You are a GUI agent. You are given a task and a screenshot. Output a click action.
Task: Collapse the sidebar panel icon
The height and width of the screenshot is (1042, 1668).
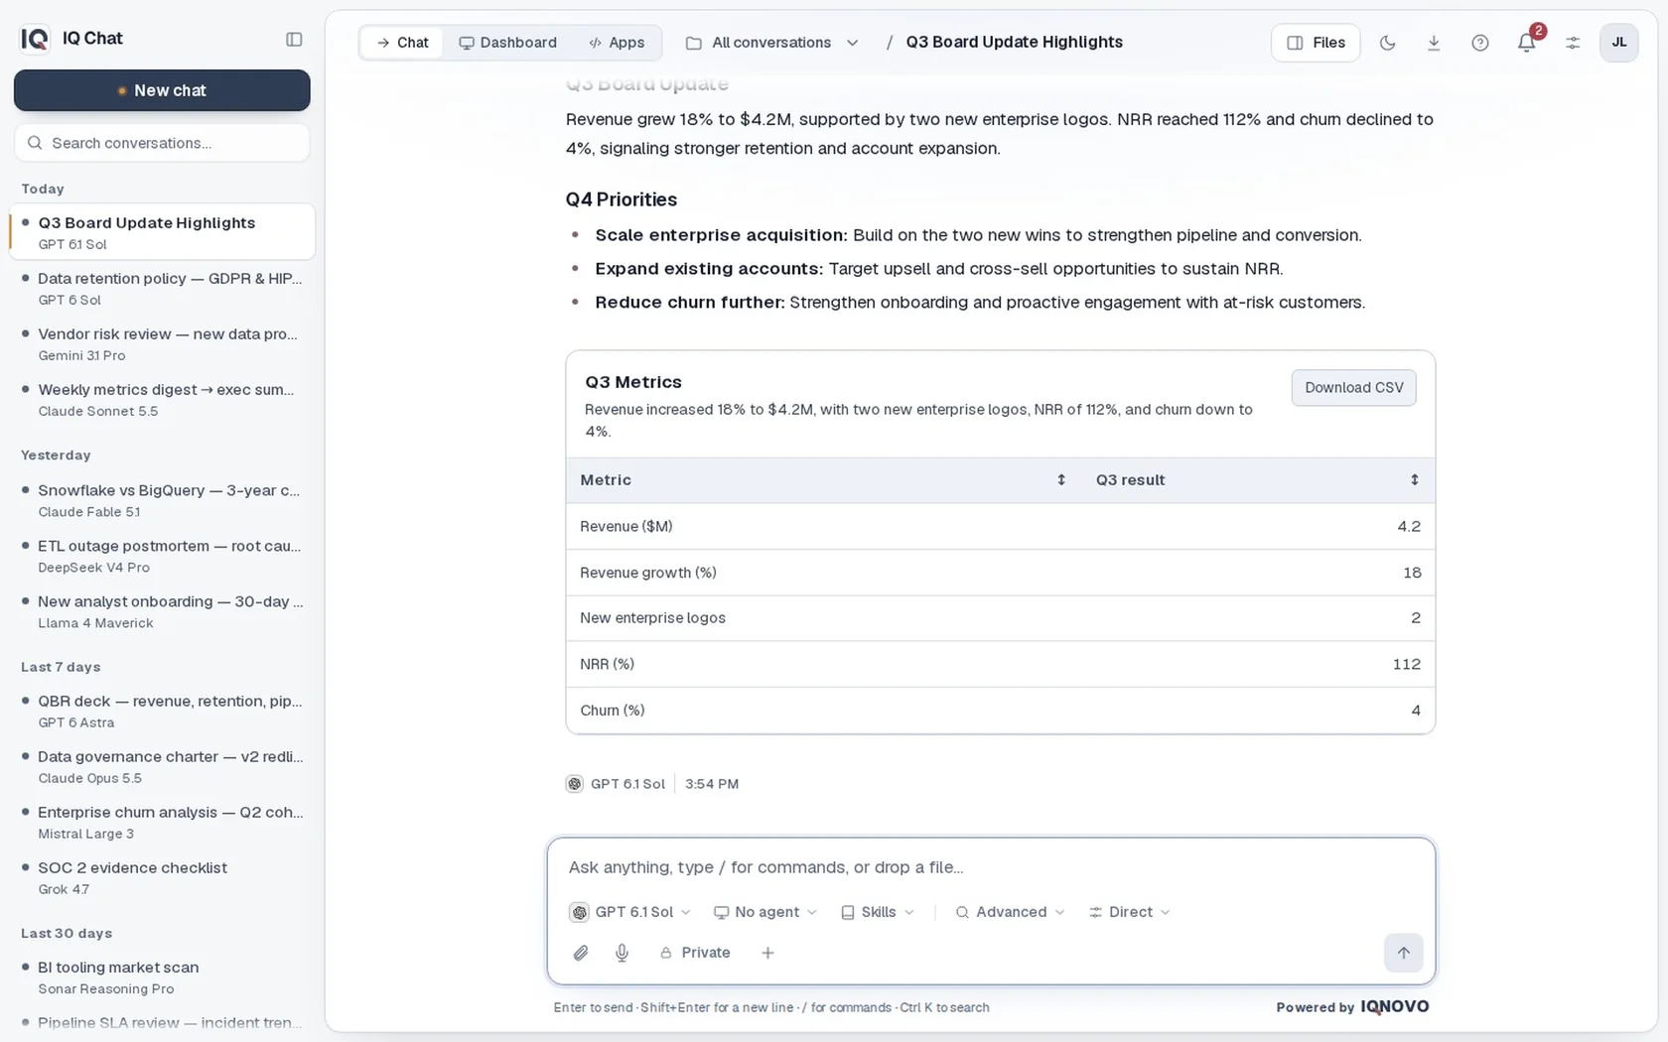coord(294,40)
